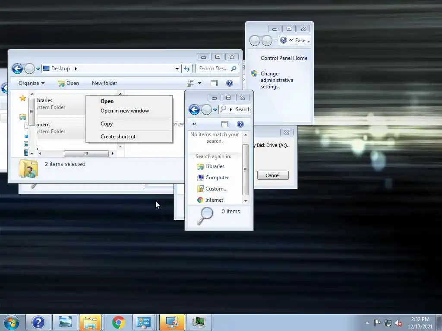Click the Search address bar magnifier icon

tap(223, 109)
